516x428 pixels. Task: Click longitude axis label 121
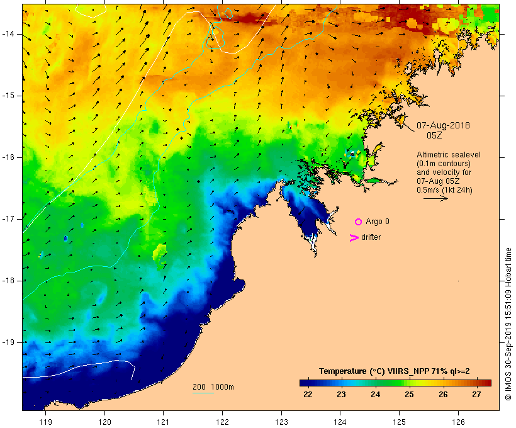pyautogui.click(x=163, y=422)
